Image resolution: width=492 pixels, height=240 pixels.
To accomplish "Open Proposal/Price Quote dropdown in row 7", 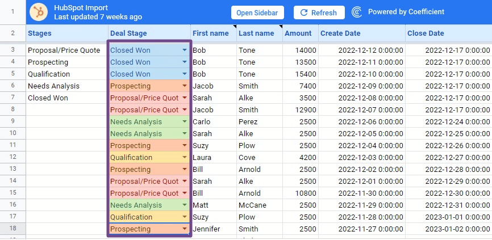I will point(185,98).
